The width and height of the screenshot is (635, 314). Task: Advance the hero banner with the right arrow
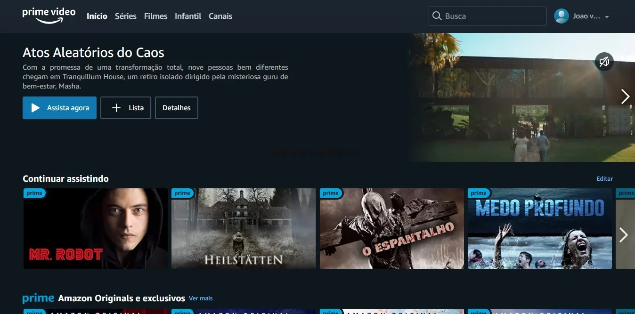625,97
